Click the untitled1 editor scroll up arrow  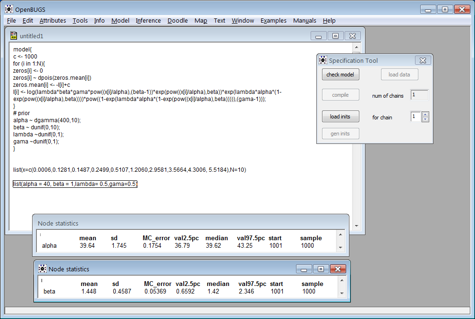pyautogui.click(x=356, y=47)
